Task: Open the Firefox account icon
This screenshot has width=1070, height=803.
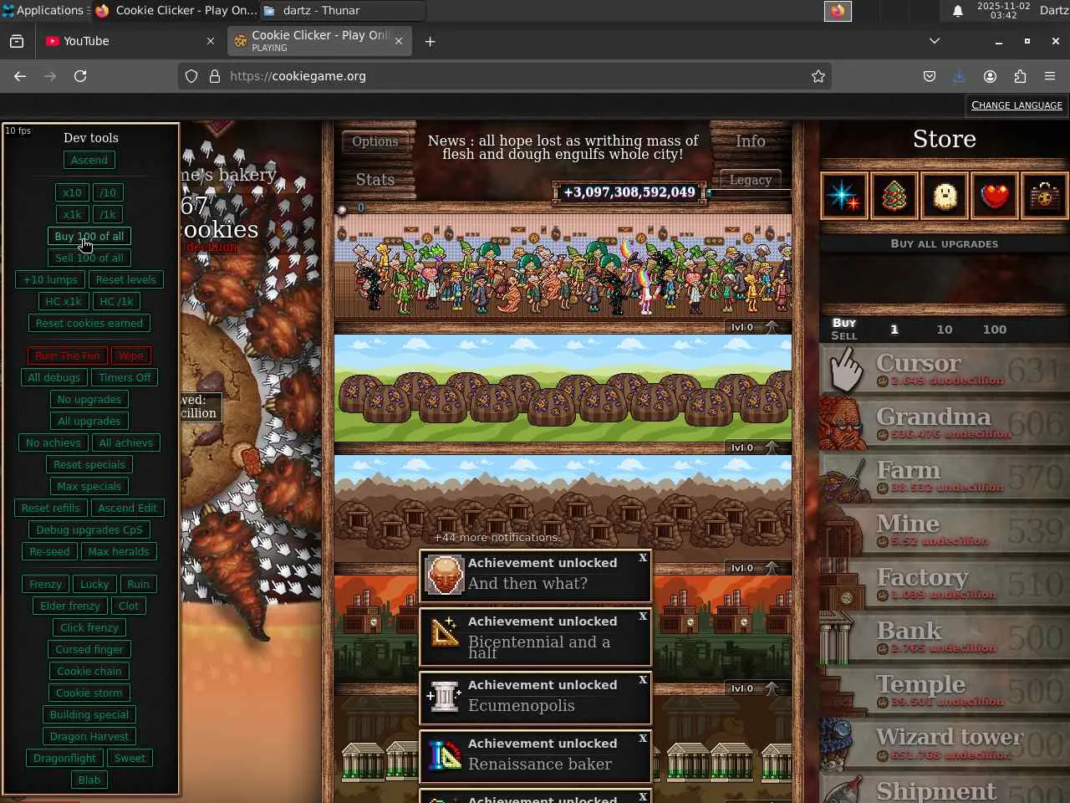Action: [x=990, y=76]
